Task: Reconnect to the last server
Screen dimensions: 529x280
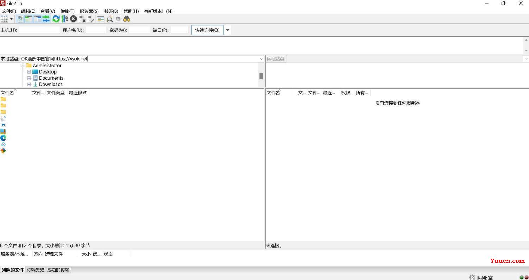Action: (x=91, y=19)
